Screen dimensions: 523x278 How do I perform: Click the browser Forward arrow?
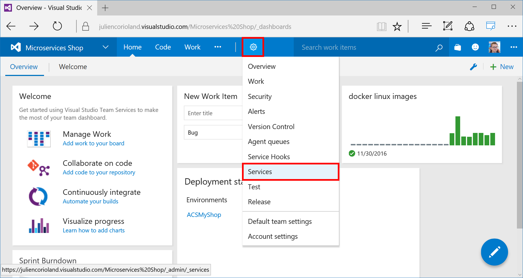(34, 26)
